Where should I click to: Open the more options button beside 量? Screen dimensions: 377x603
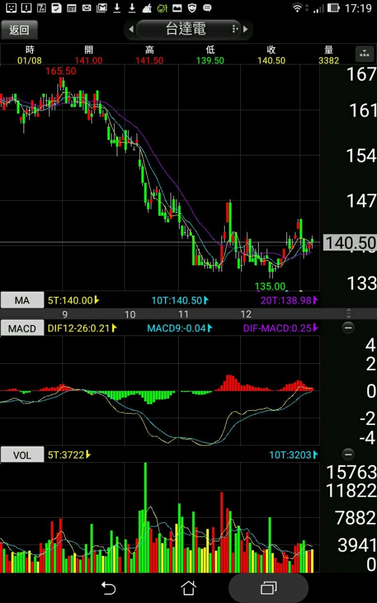pos(364,54)
